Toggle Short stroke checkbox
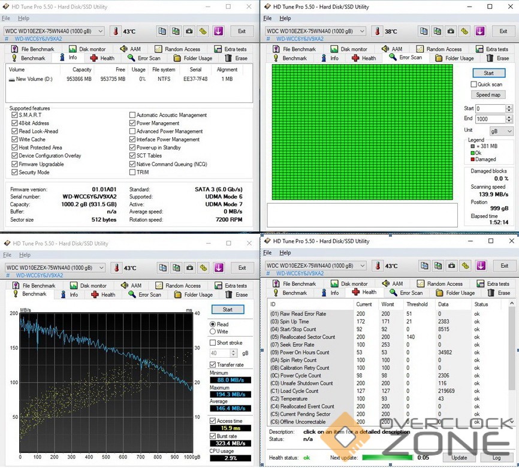519x468 pixels. click(213, 343)
